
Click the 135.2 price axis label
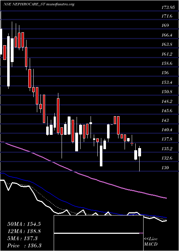click(x=167, y=149)
